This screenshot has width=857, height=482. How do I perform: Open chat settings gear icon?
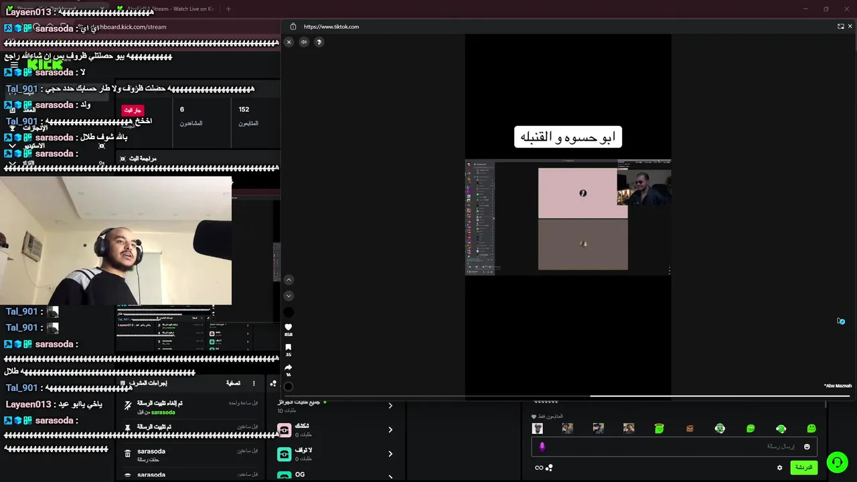pos(779,468)
